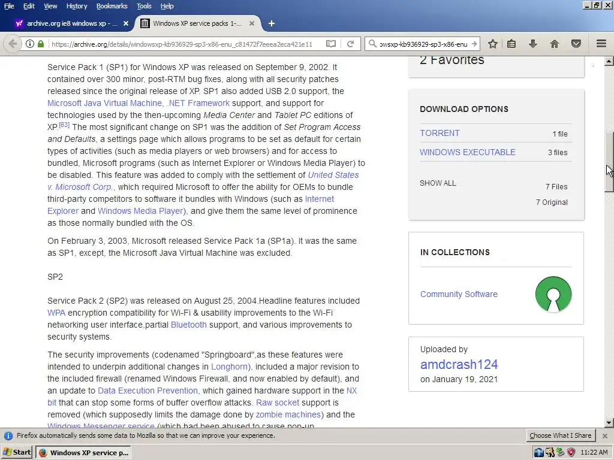Open the Tools menu
This screenshot has width=614, height=460.
(x=144, y=6)
